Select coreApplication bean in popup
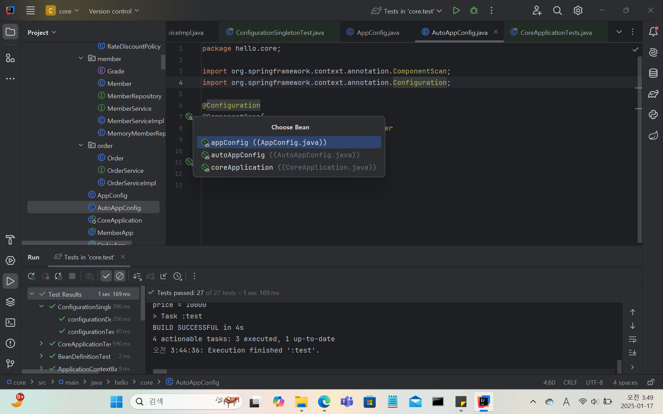The height and width of the screenshot is (414, 663). 289,167
